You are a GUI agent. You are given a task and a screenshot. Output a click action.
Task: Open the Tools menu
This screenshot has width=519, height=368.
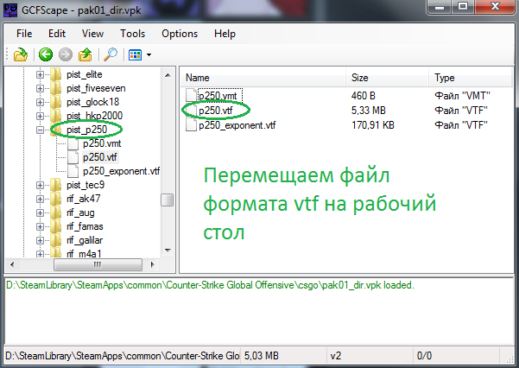click(x=132, y=34)
